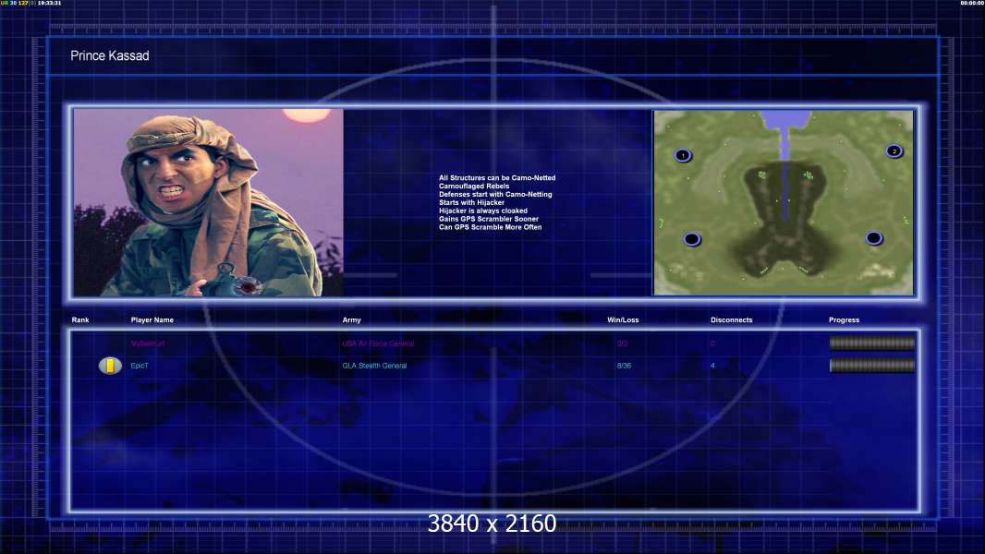Click the GLA Stealth General progress bar

coord(872,365)
